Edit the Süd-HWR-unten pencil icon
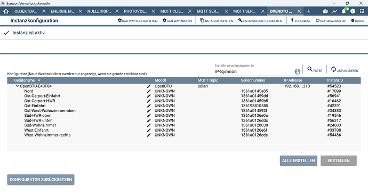 149,120
